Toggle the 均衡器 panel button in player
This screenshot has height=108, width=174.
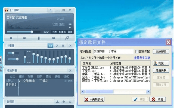[x=62, y=32]
